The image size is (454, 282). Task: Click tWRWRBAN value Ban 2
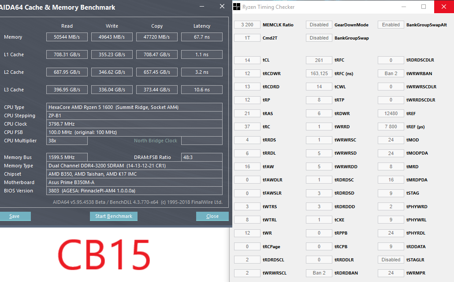(391, 73)
